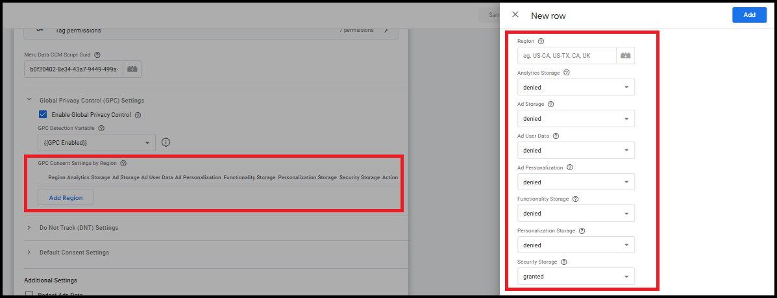The height and width of the screenshot is (298, 777).
Task: Click help icon beside Ad User Data
Action: [x=556, y=136]
